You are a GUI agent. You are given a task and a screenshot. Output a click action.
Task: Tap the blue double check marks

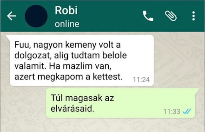pyautogui.click(x=187, y=111)
